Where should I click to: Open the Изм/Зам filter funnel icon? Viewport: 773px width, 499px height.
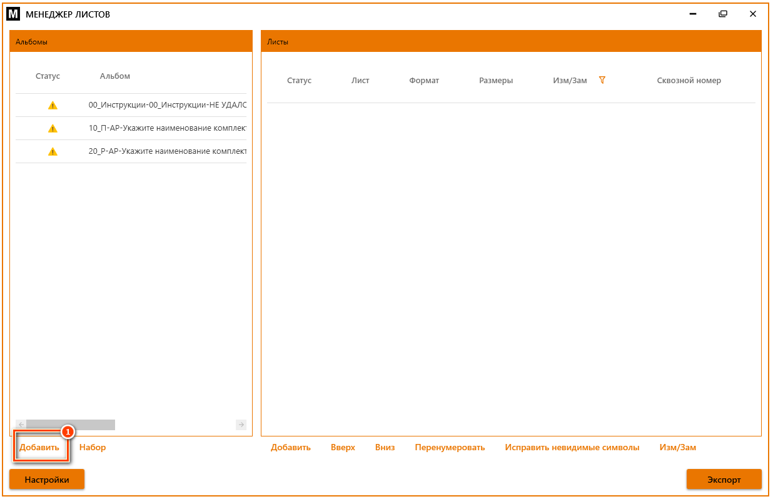point(602,80)
